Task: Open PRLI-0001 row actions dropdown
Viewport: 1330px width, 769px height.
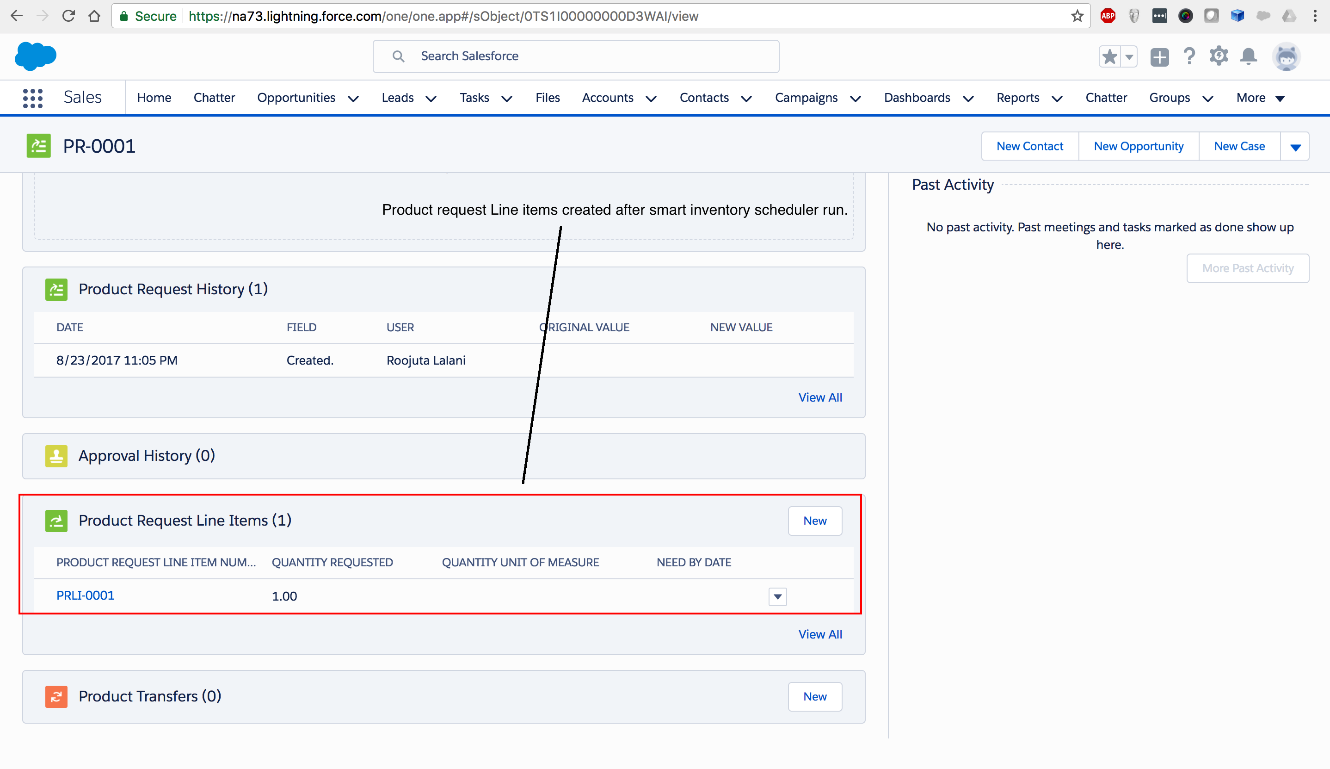Action: click(777, 597)
